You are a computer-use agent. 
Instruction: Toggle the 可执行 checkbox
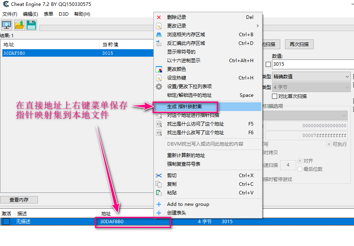pos(329,144)
